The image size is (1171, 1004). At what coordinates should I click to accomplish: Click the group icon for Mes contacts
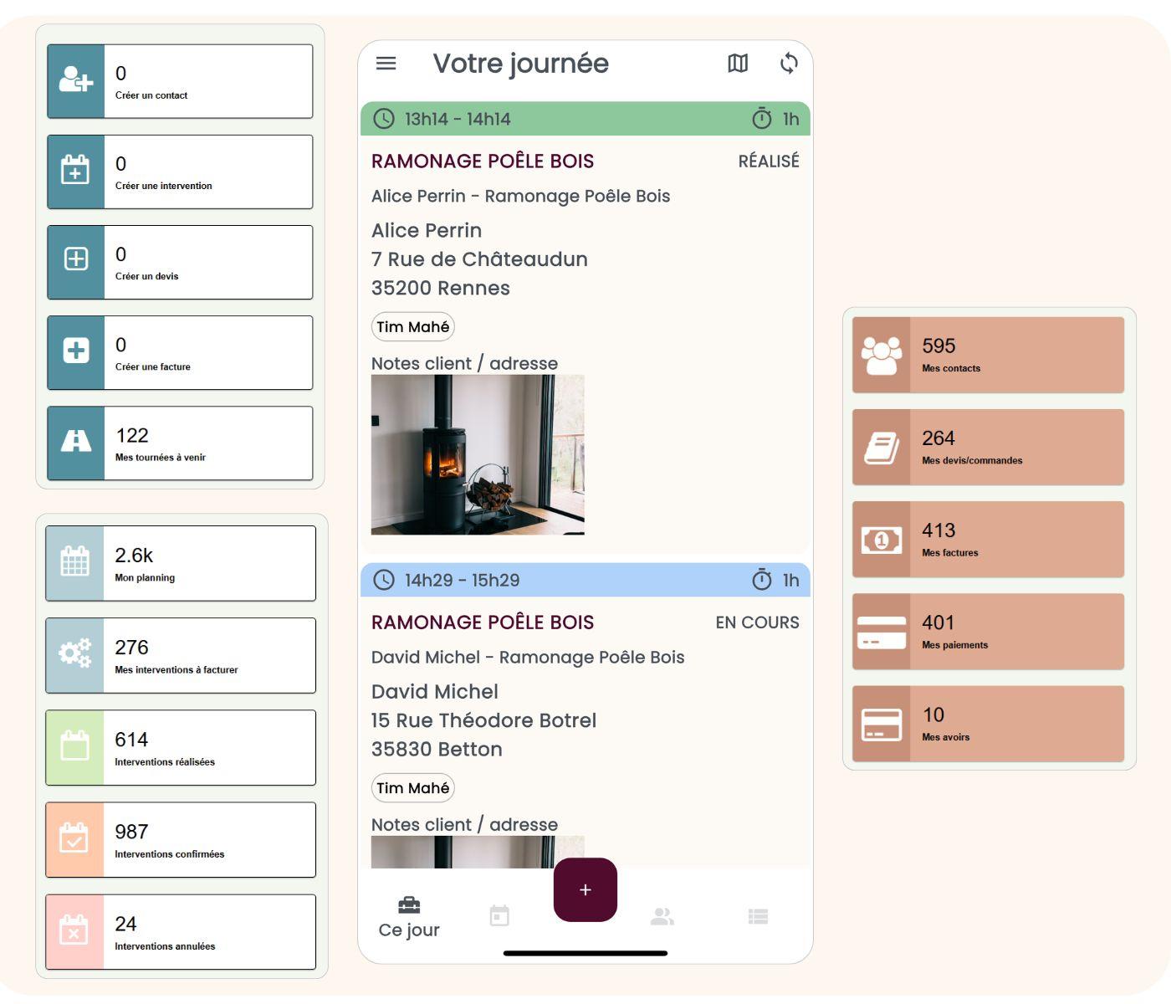pos(882,356)
